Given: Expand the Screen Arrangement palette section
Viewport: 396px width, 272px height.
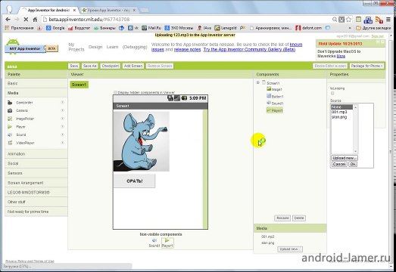Looking at the screenshot, I should (x=36, y=183).
